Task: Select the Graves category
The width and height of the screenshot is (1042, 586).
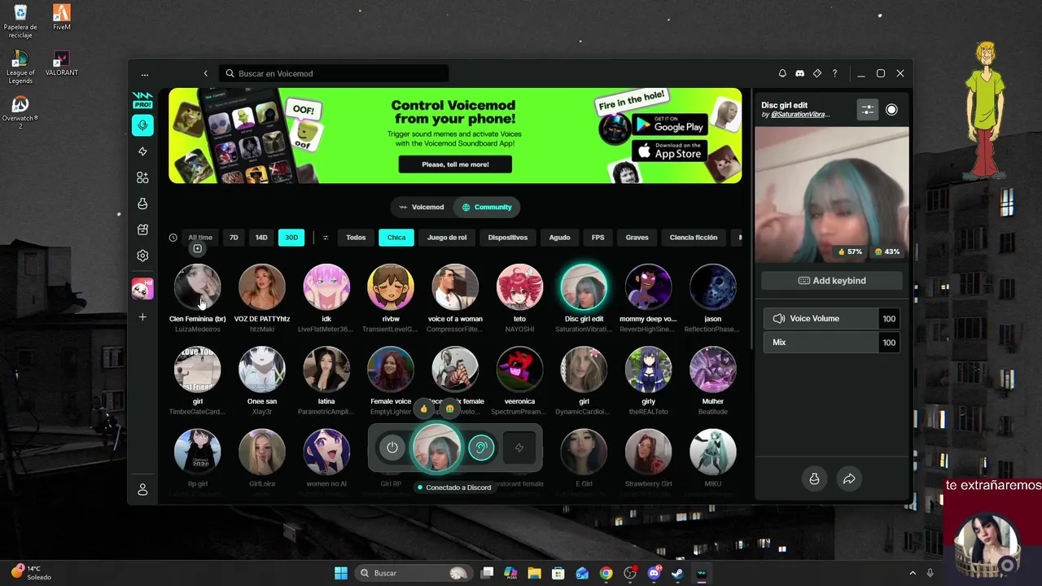Action: 637,238
